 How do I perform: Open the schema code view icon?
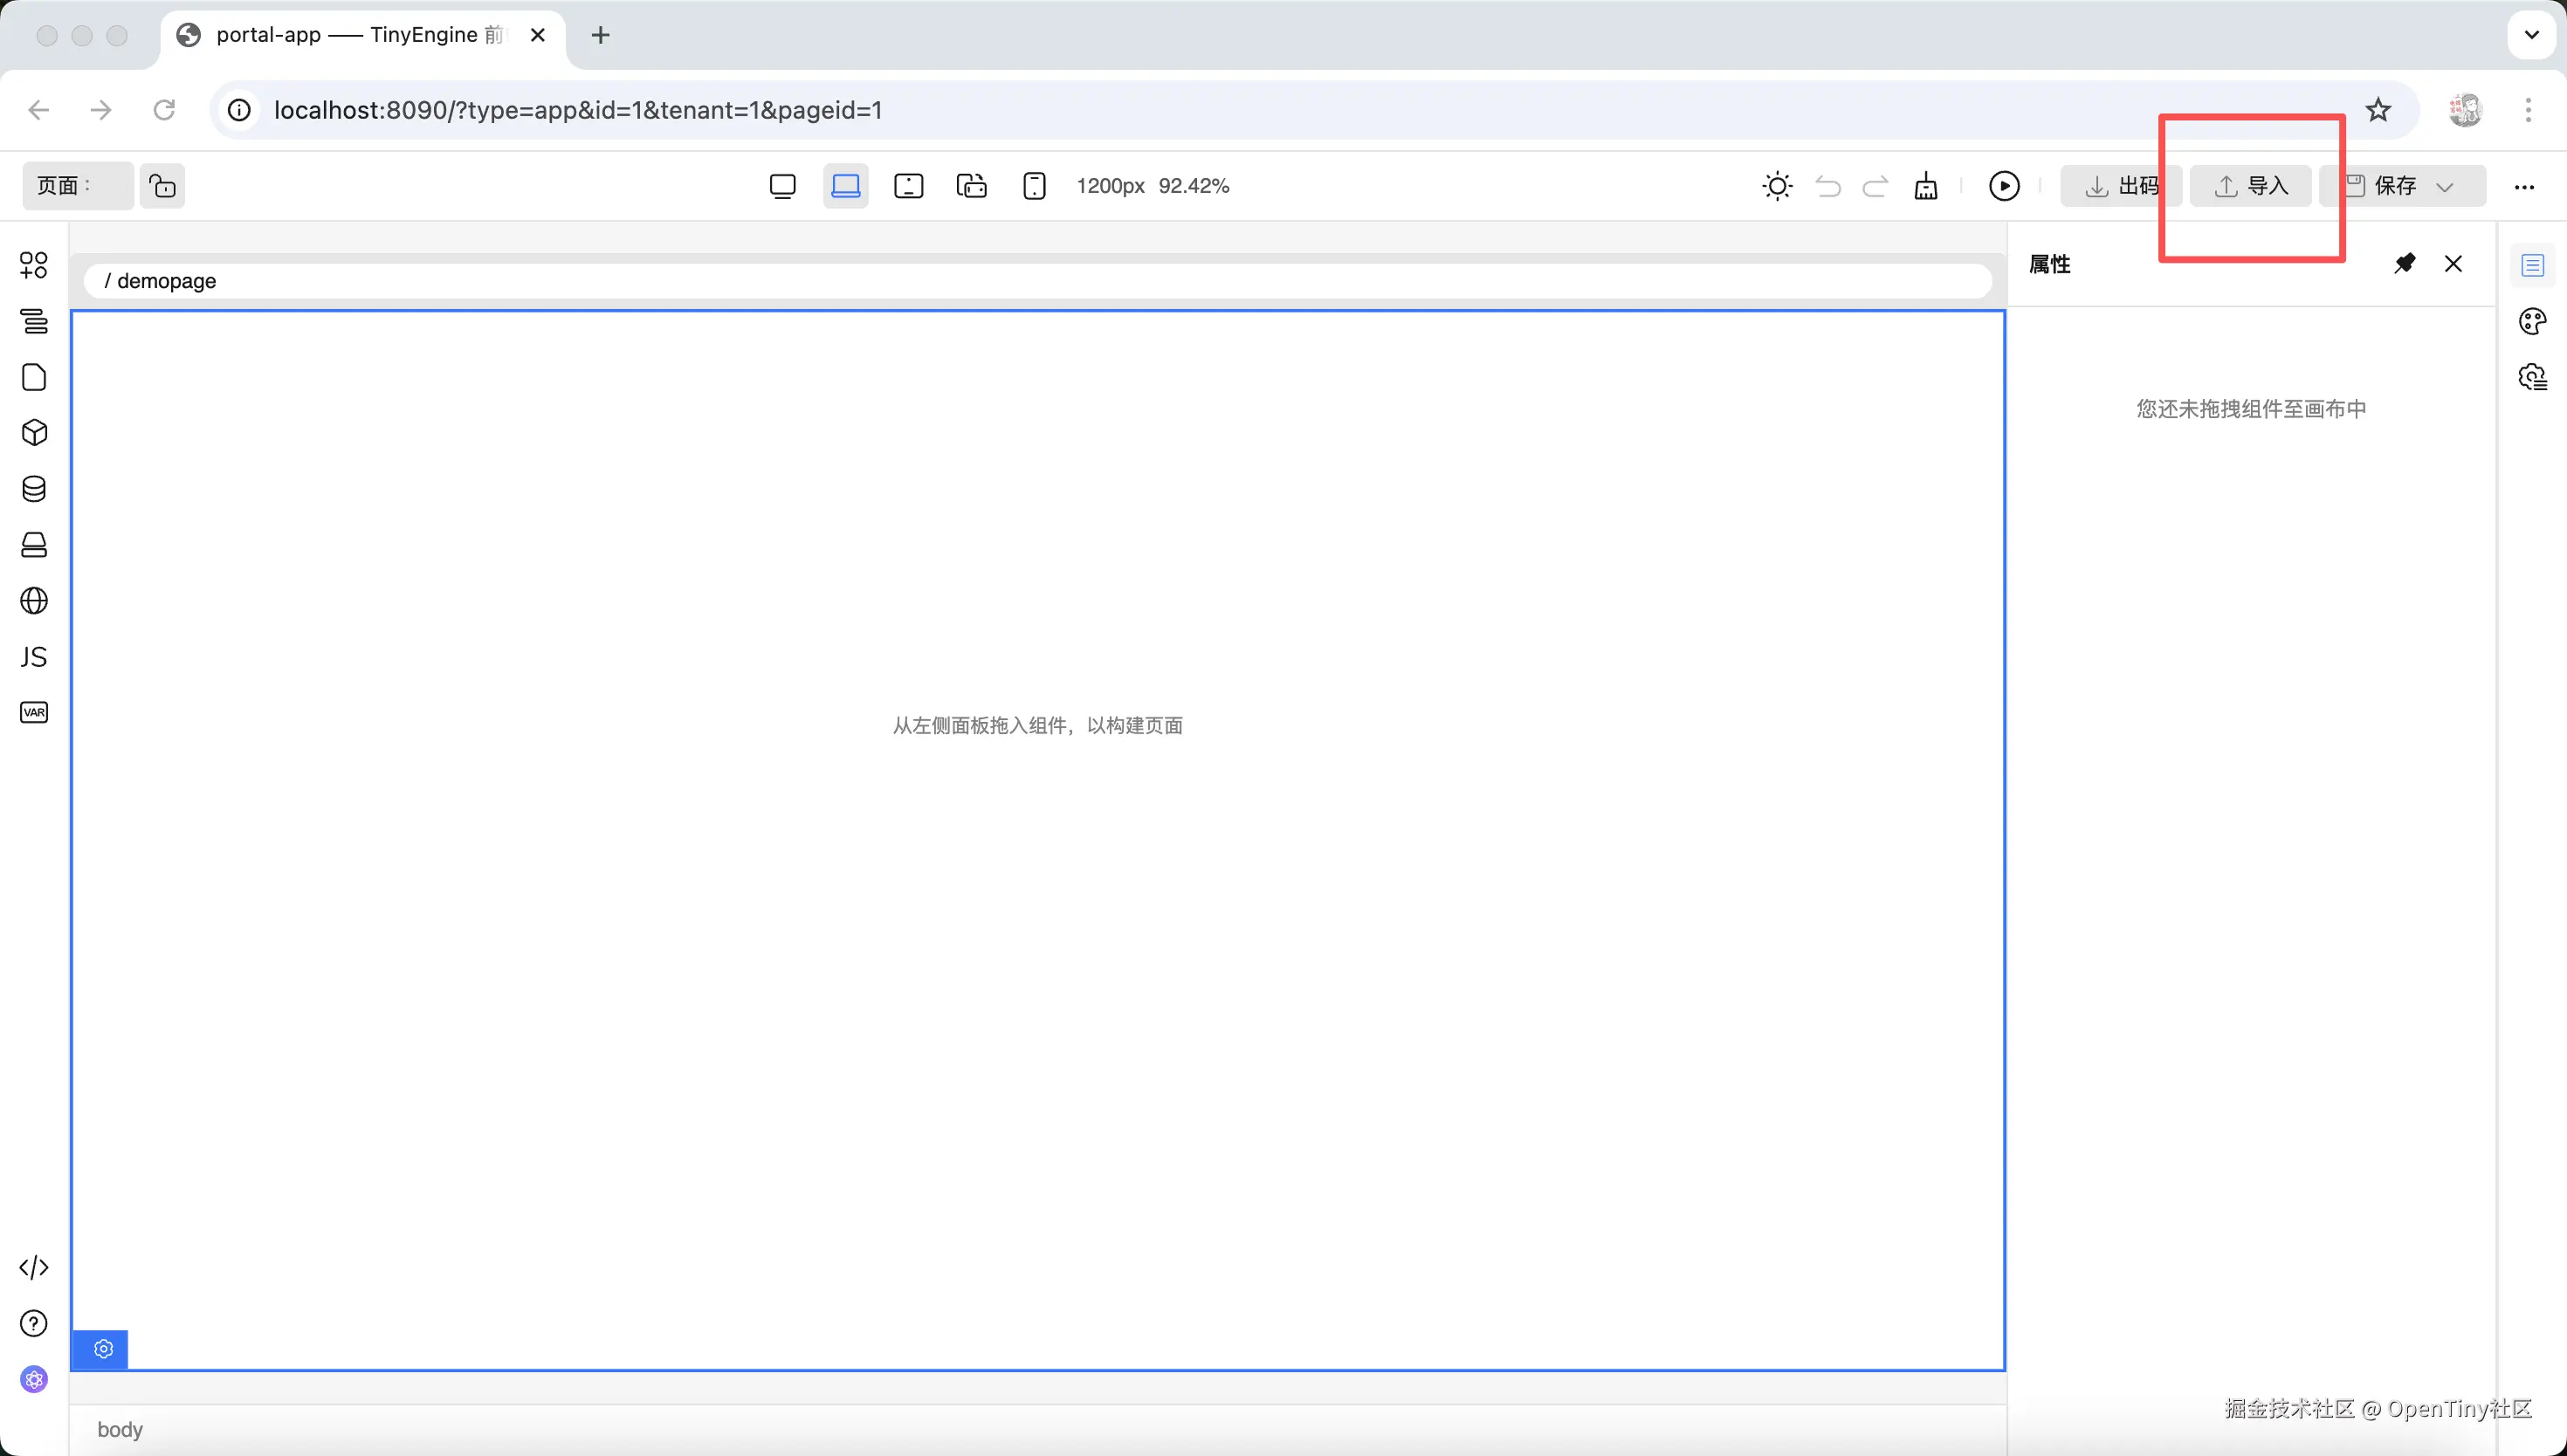point(34,1267)
